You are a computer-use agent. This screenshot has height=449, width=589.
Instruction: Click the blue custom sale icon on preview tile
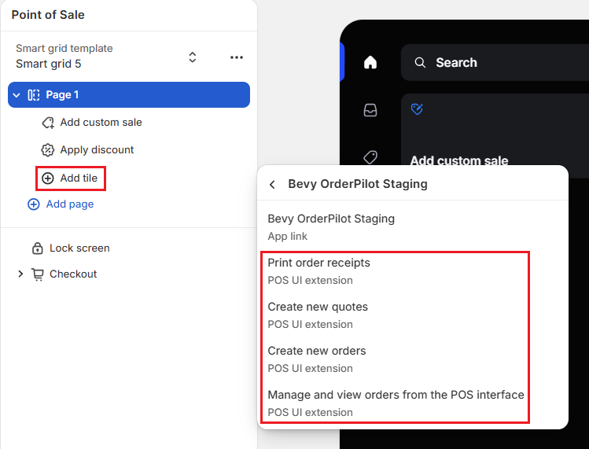coord(417,109)
